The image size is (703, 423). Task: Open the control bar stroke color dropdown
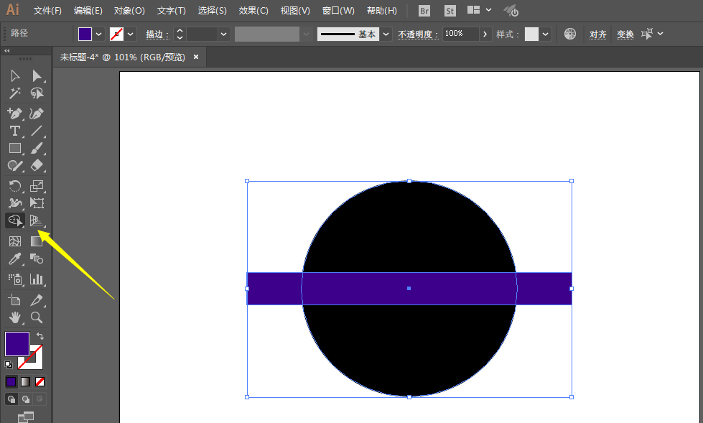pyautogui.click(x=131, y=34)
